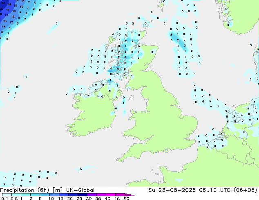
Task: Click the 'Precipitation (6h)' title text
Action: click(25, 190)
